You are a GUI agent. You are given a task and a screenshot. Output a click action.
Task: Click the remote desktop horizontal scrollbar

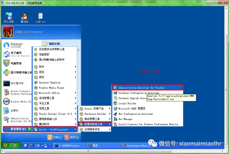click(x=88, y=151)
